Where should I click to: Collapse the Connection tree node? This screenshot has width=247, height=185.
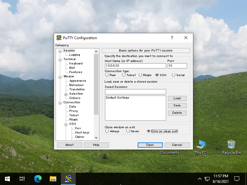coord(60,103)
